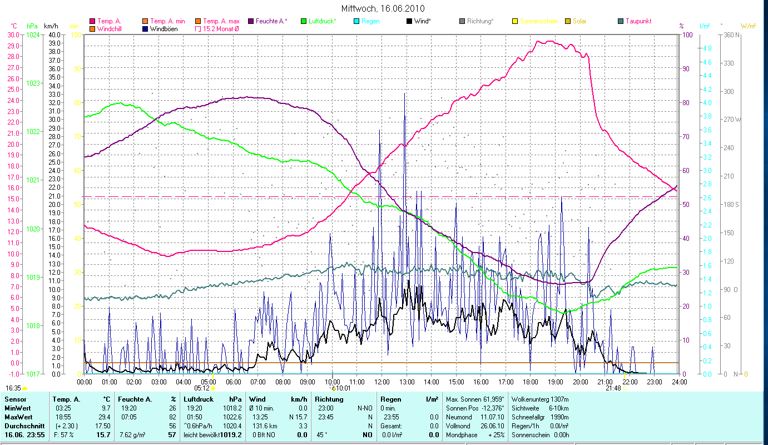Click the 12:00 mark on the time axis
Viewport: 768px width, 445px height.
point(382,382)
